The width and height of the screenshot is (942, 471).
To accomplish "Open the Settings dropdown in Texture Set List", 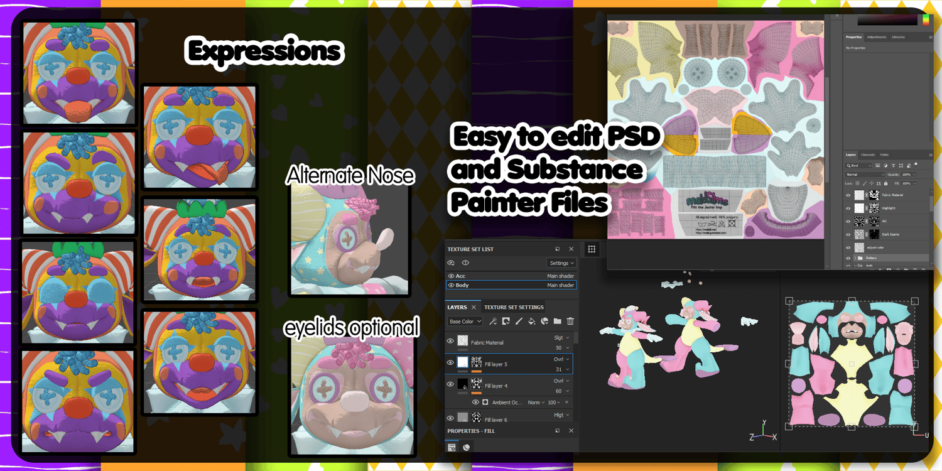I will point(561,263).
